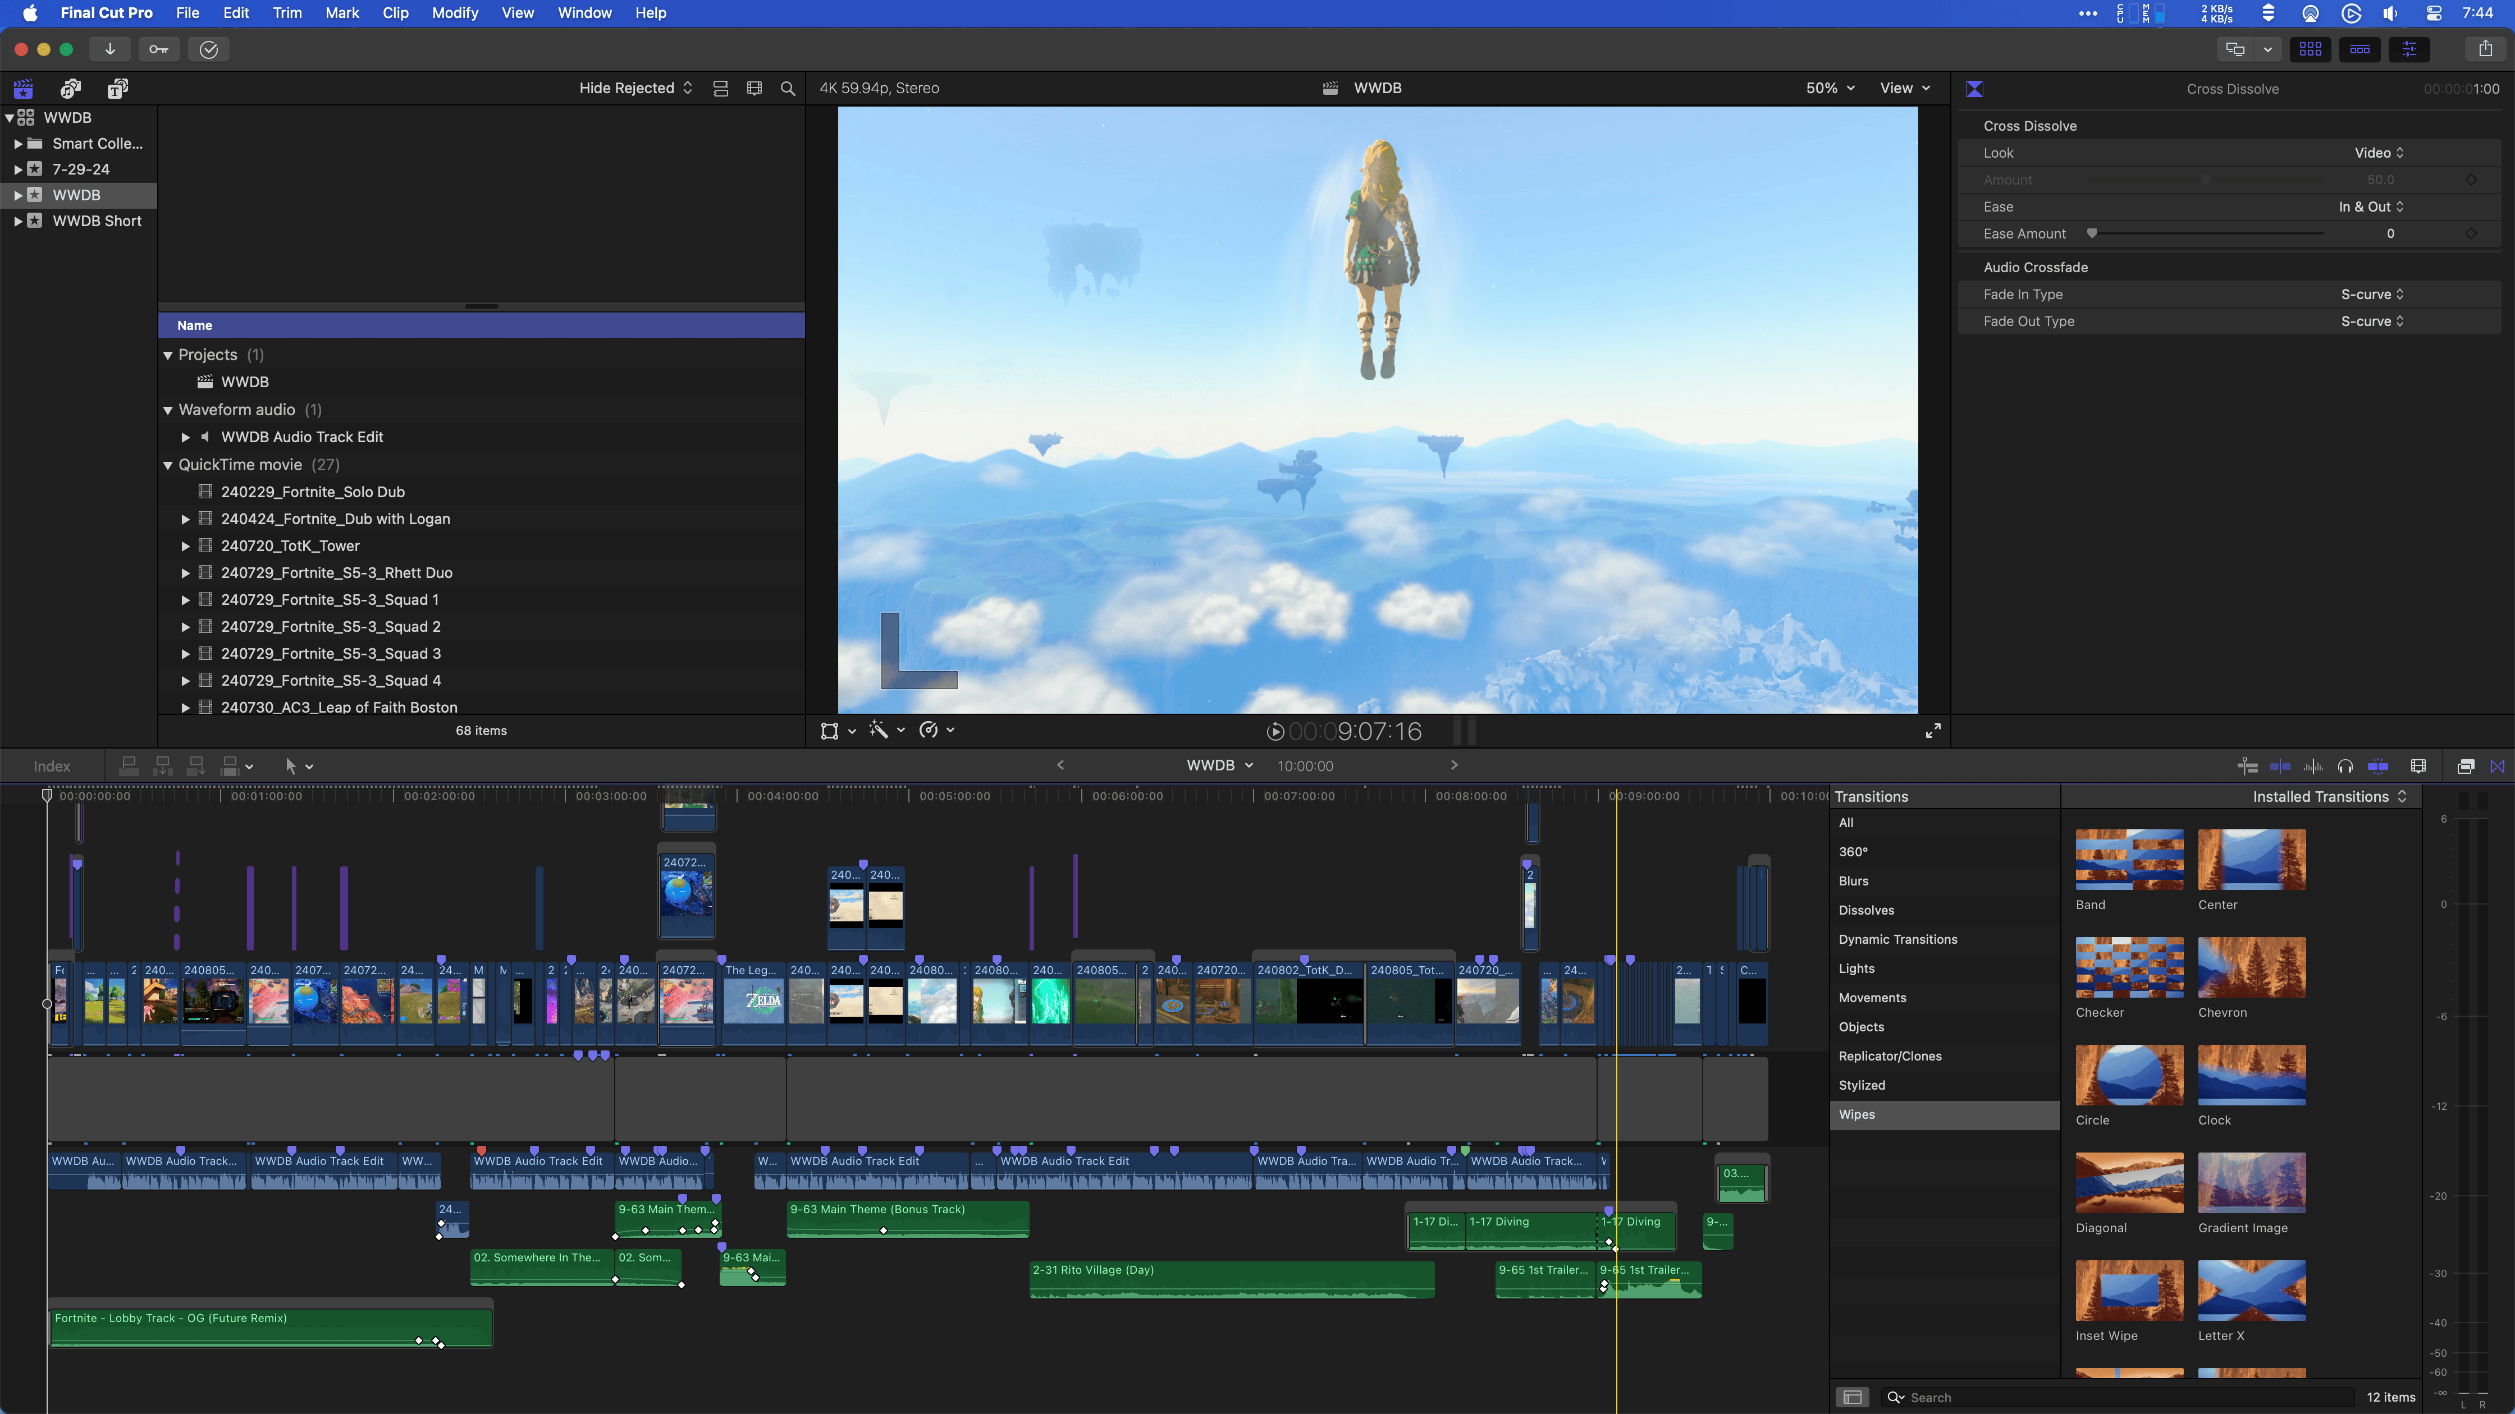Open Titles and Generators sidebar
Viewport: 2515px width, 1414px height.
click(117, 89)
